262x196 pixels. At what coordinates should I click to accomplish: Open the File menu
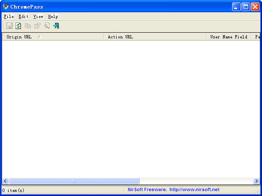point(9,16)
